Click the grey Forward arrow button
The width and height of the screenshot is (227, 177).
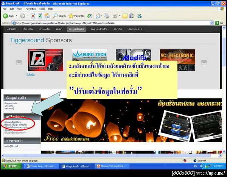pos(22,16)
